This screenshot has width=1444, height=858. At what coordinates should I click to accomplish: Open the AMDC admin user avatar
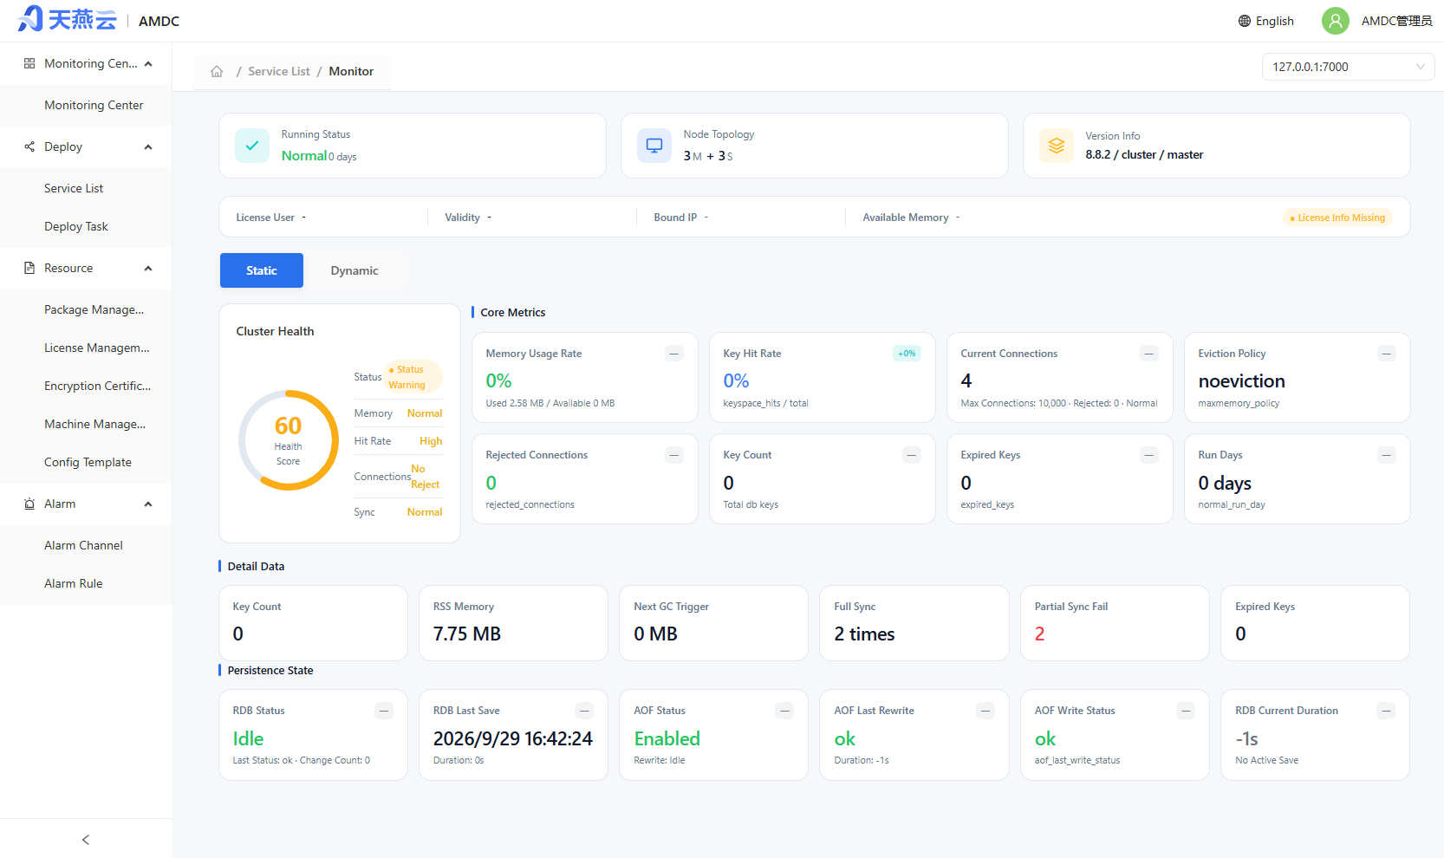(x=1336, y=21)
